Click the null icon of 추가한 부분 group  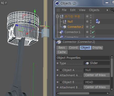[62, 17]
